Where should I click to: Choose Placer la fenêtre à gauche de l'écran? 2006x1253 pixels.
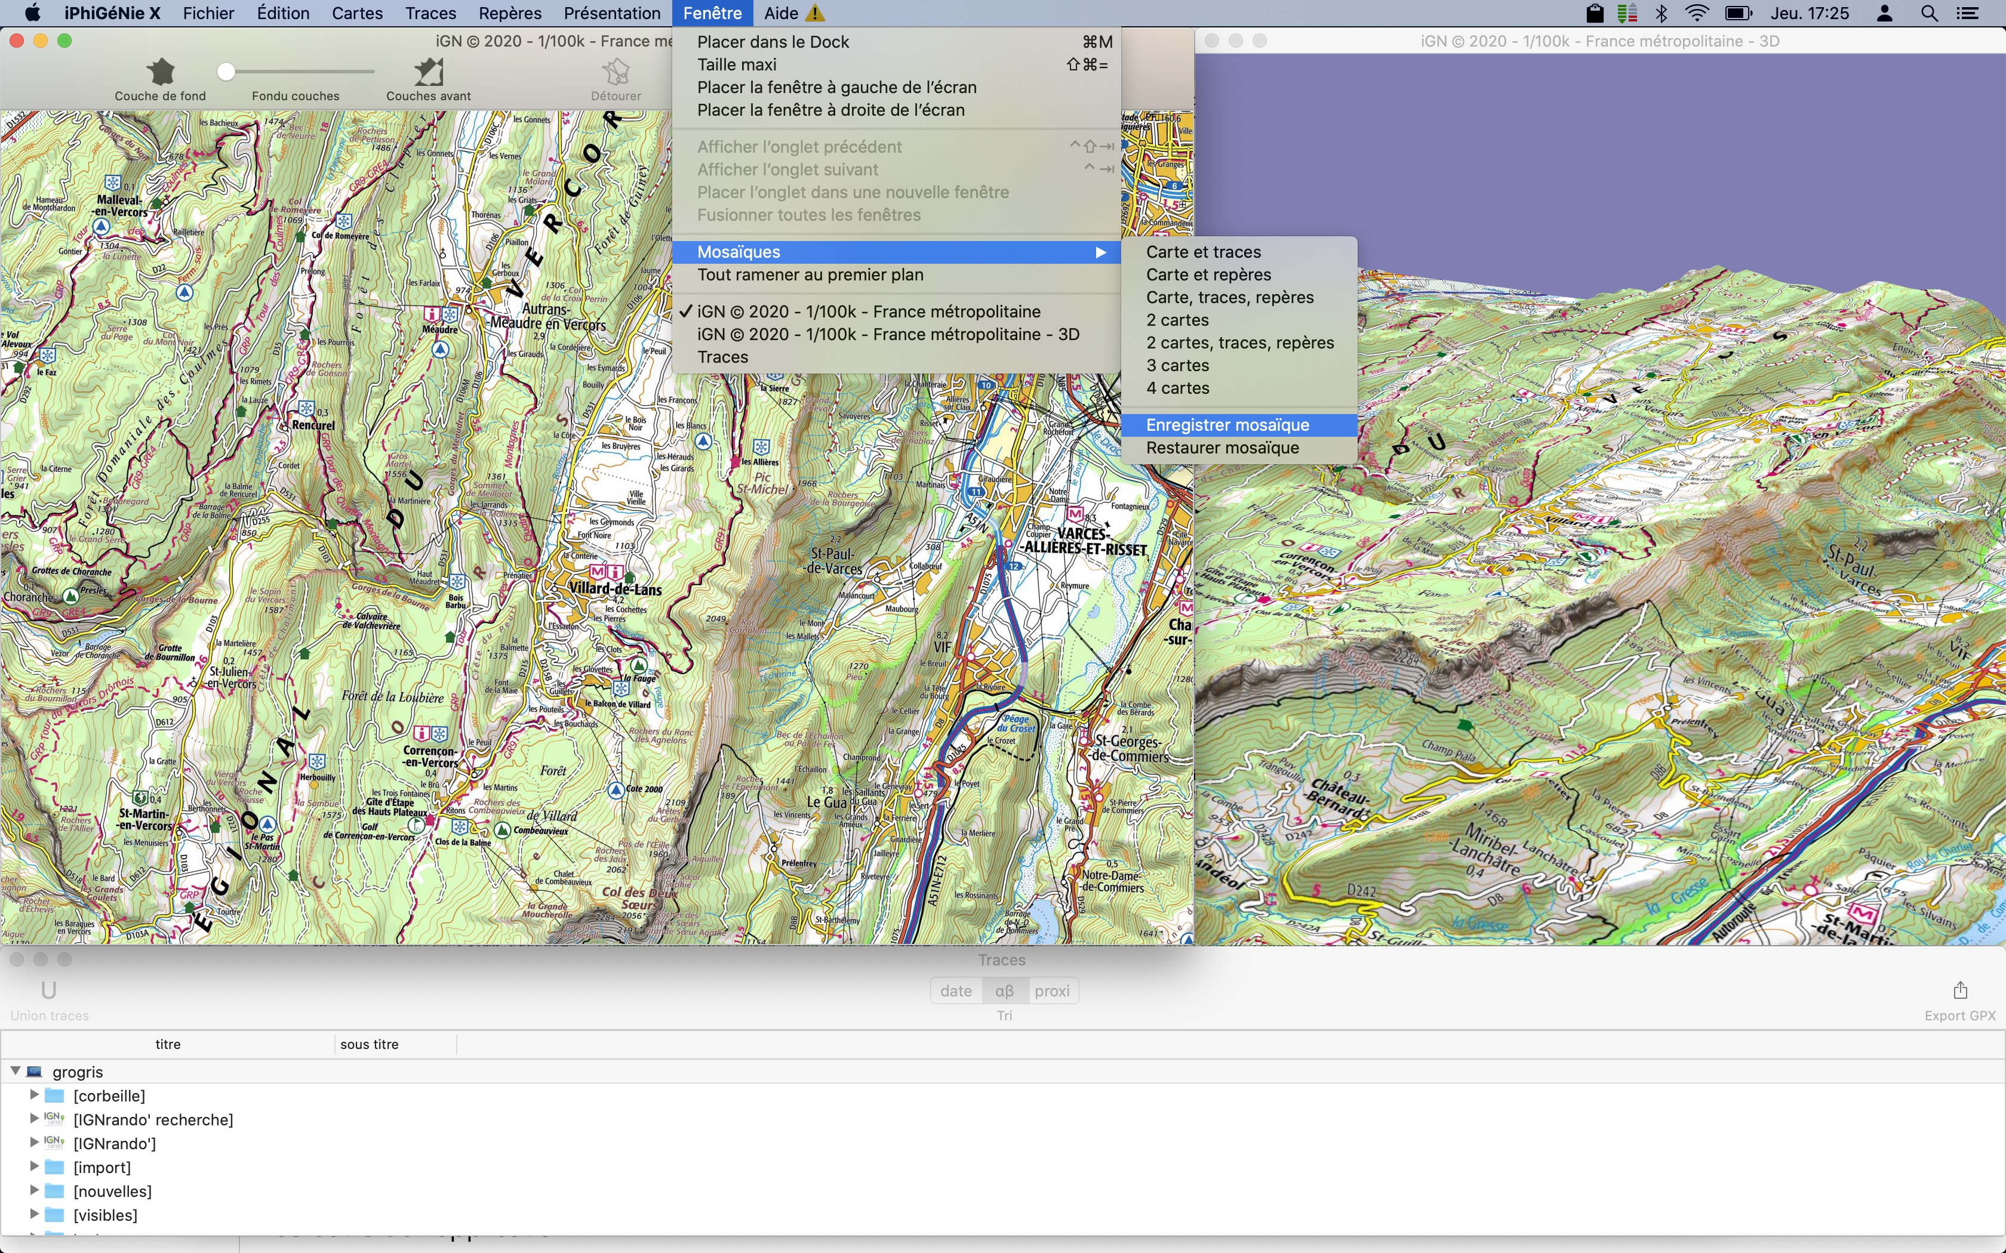[897, 88]
